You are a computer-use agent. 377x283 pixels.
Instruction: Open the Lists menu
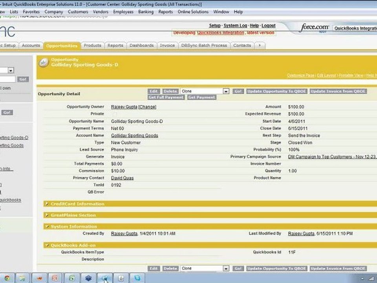click(14, 12)
